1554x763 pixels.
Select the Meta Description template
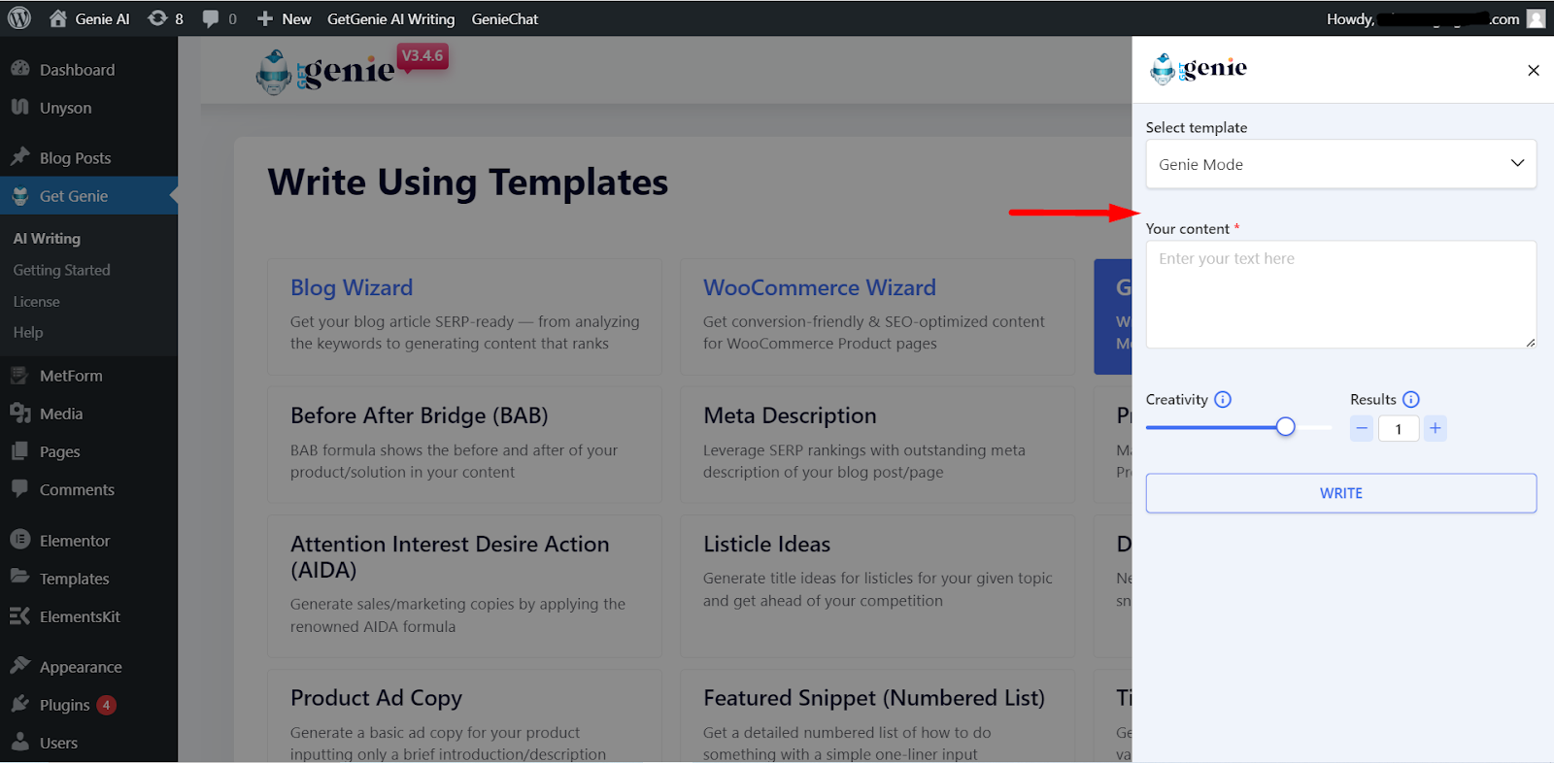(x=878, y=445)
